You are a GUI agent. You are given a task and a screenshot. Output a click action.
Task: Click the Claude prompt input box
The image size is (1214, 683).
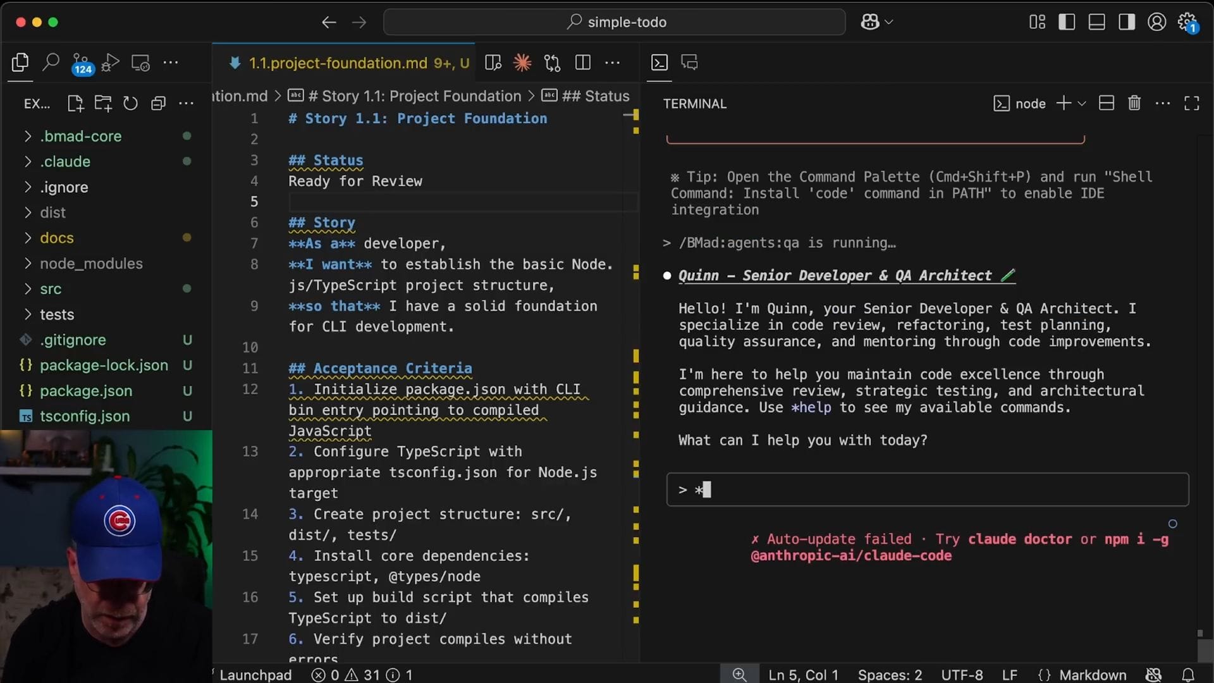927,489
